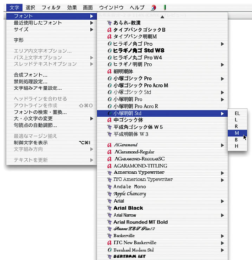The width and height of the screenshot is (252, 260).
Task: Choose EL weight in submenu
Action: (x=238, y=113)
